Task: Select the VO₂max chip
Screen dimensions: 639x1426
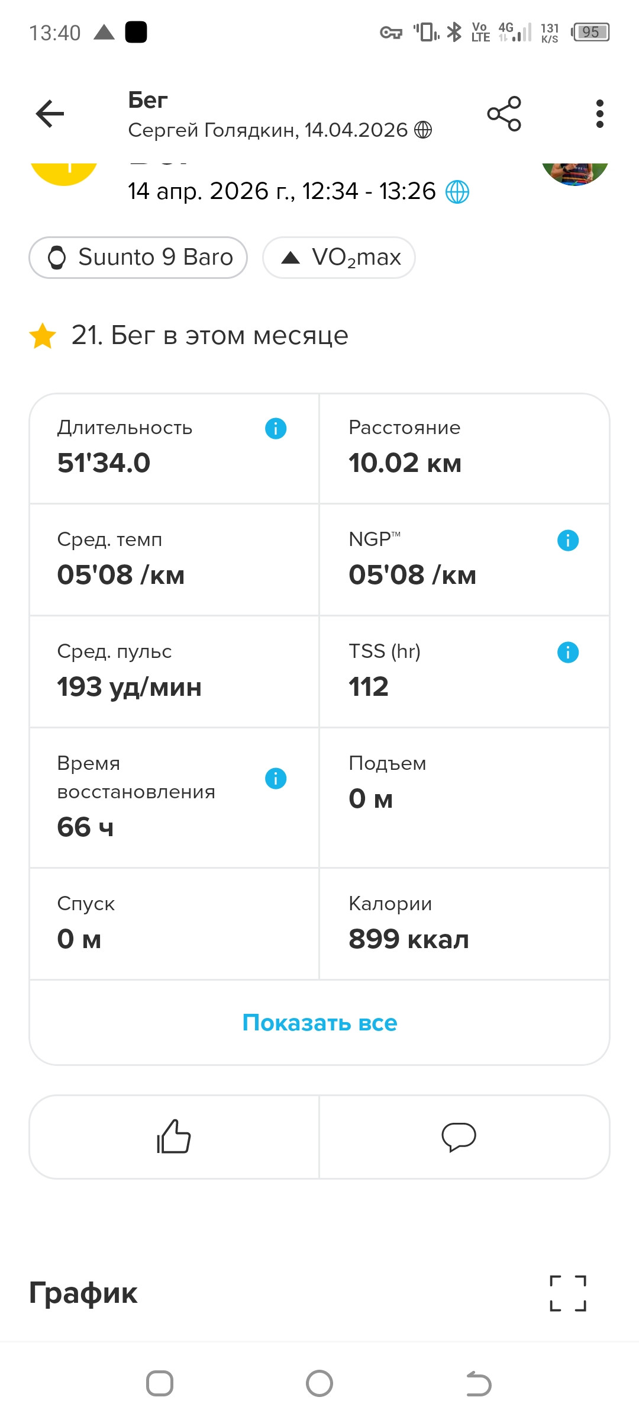Action: 339,258
